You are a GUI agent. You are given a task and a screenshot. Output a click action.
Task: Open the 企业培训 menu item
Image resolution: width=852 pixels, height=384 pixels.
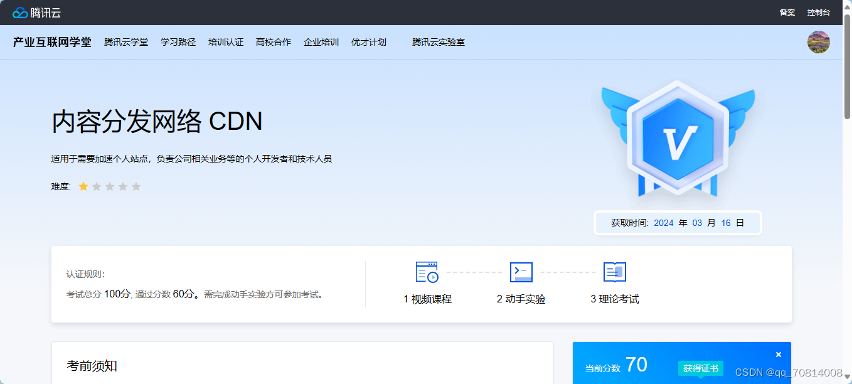pyautogui.click(x=321, y=42)
